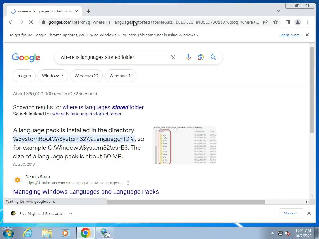Open the network tray icon
The height and width of the screenshot is (239, 319).
(280, 233)
